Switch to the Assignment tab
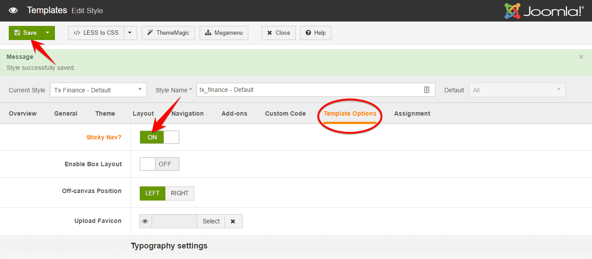This screenshot has height=259, width=592. click(412, 113)
